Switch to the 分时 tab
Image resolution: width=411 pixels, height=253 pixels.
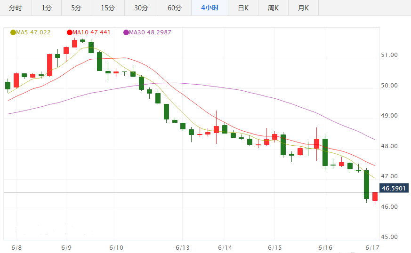[16, 8]
